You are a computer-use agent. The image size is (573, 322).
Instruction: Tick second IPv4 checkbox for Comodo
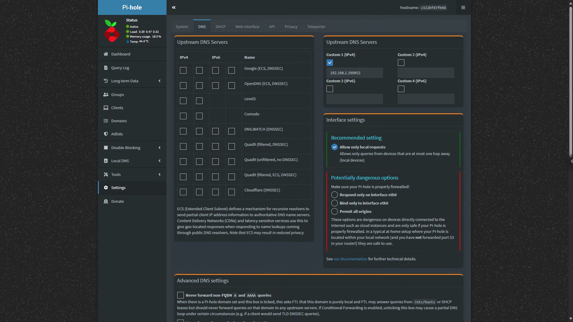click(x=199, y=116)
